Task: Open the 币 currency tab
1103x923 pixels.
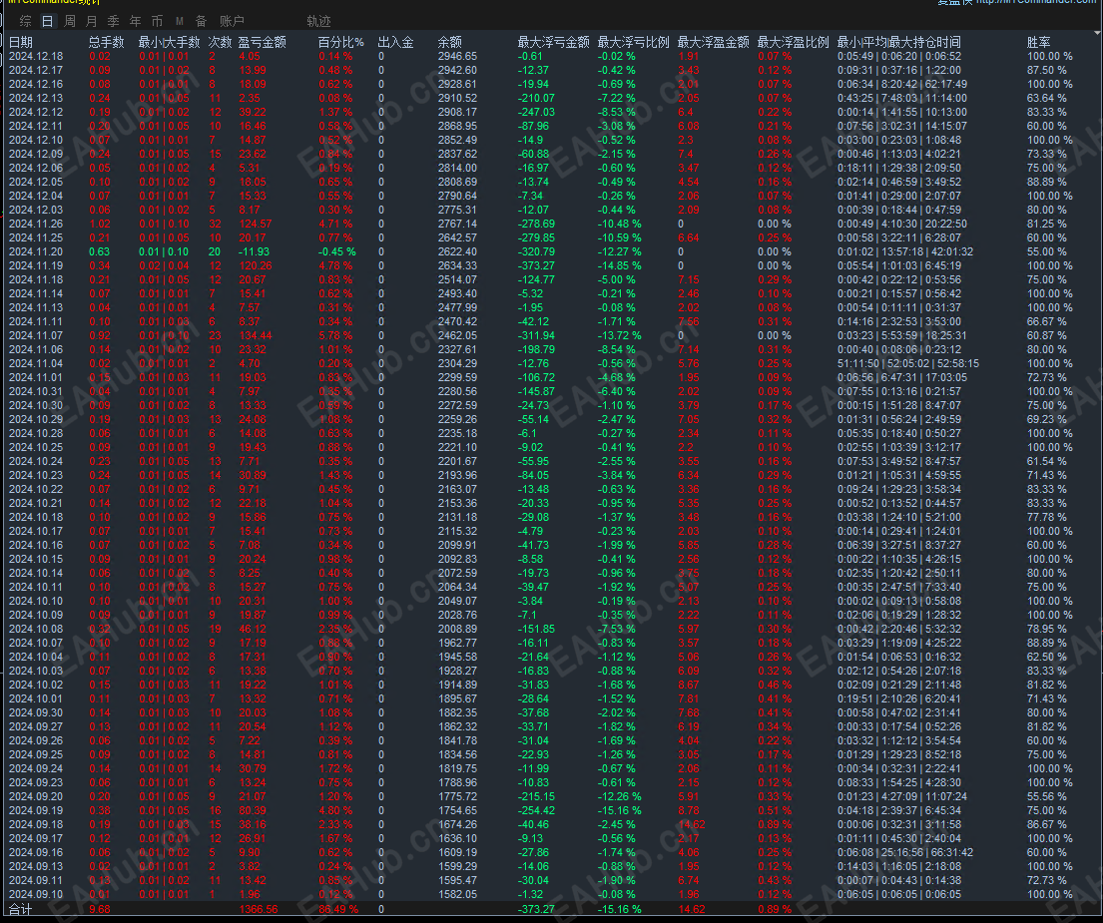Action: pyautogui.click(x=157, y=21)
